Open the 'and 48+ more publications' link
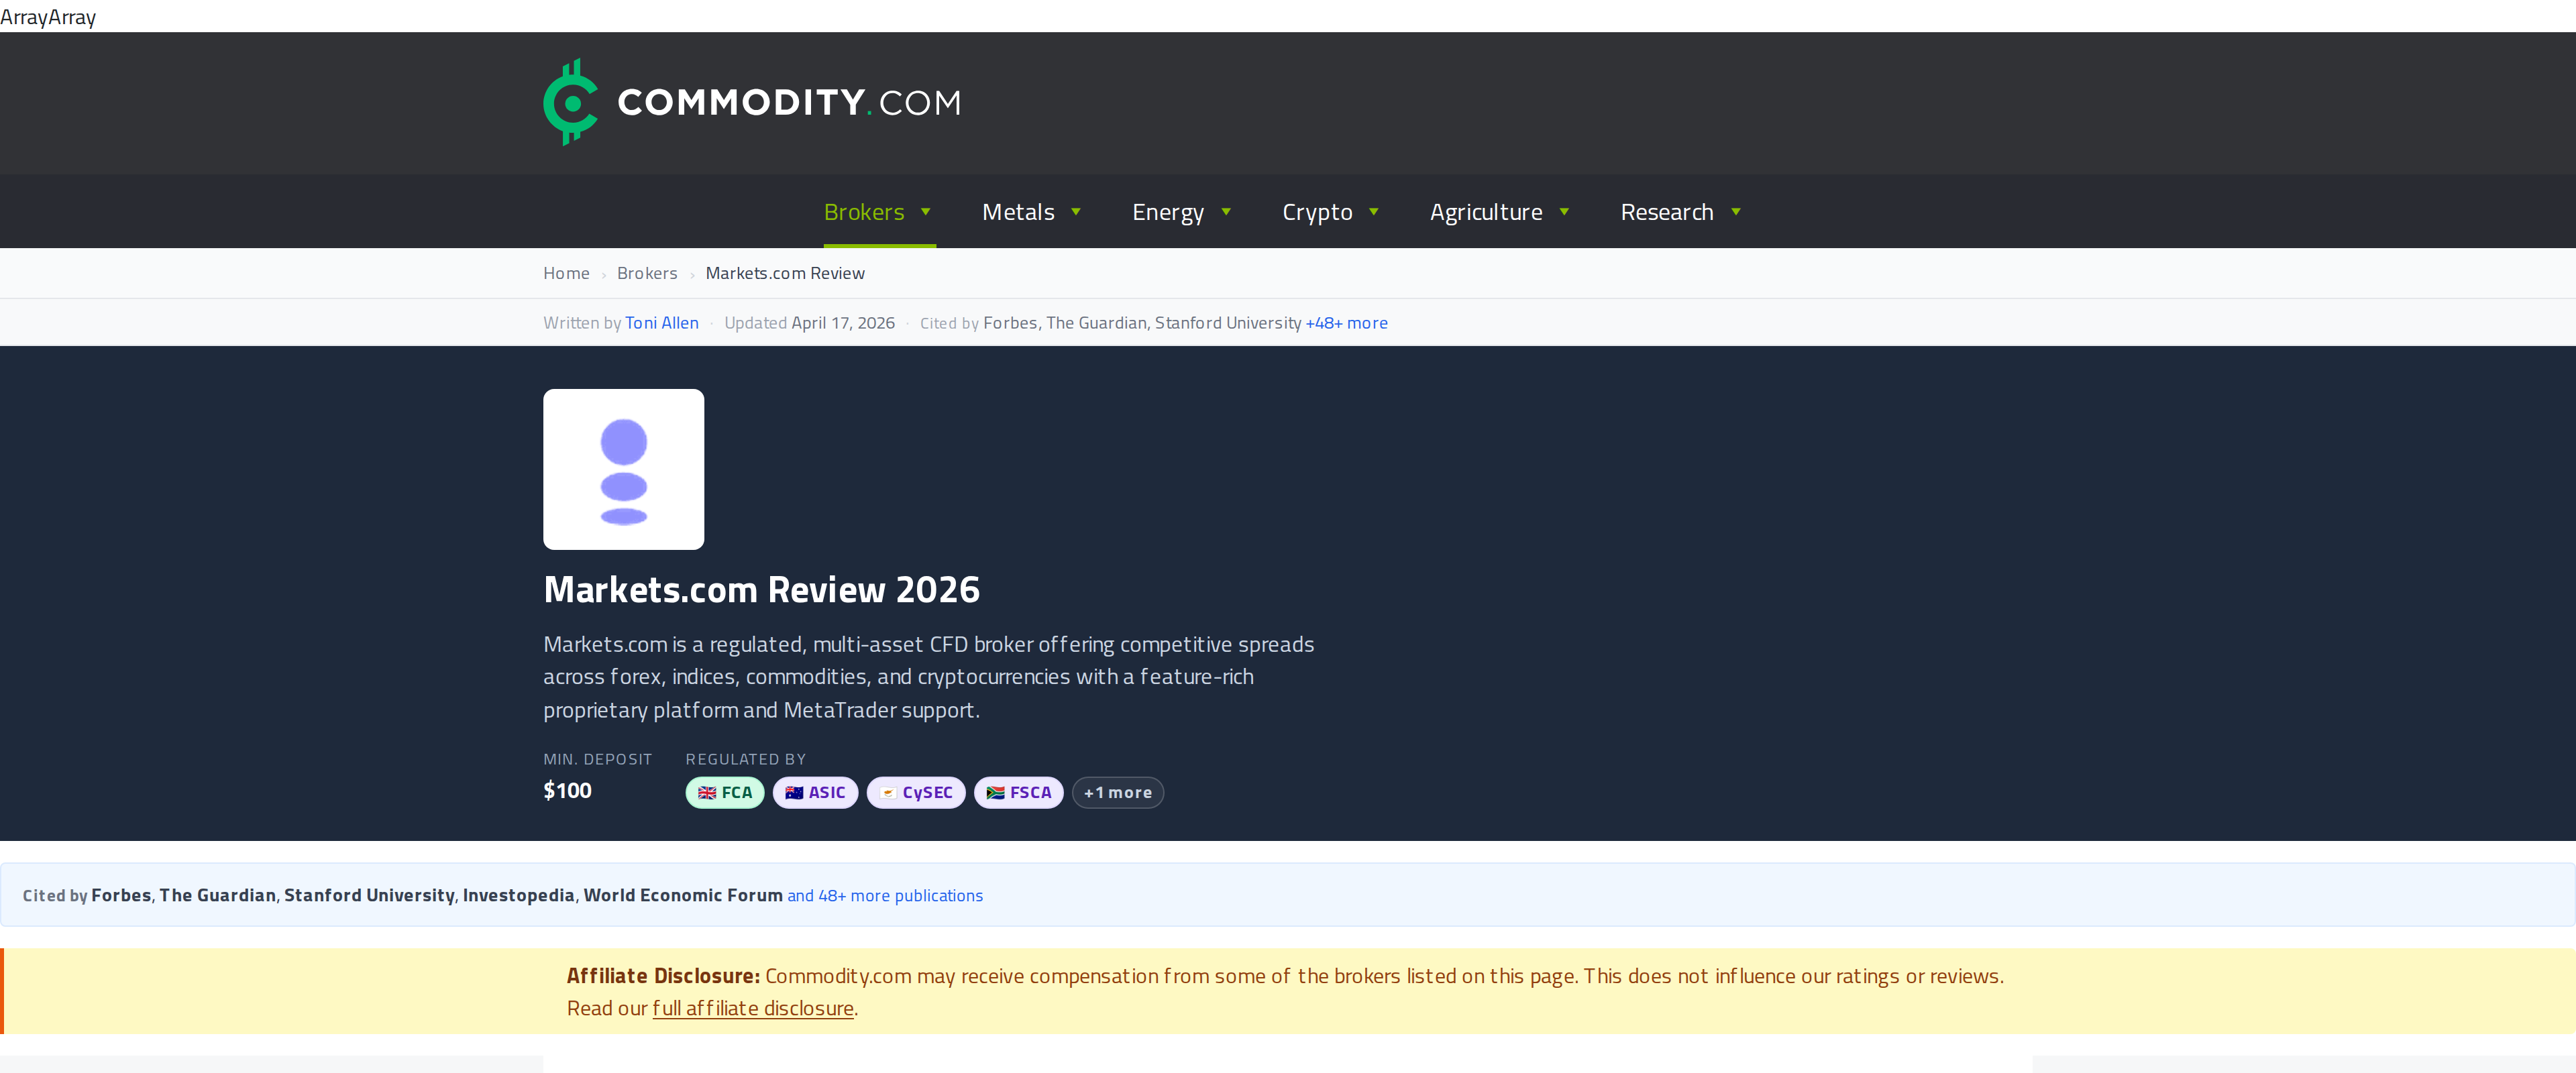The width and height of the screenshot is (2576, 1073). pos(885,896)
